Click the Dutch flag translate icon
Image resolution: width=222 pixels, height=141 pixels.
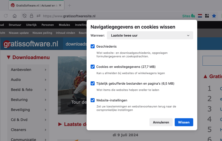[200, 16]
